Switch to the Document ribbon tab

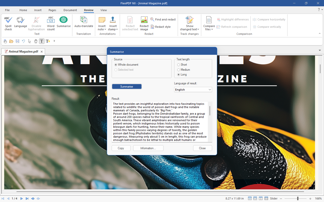click(70, 10)
